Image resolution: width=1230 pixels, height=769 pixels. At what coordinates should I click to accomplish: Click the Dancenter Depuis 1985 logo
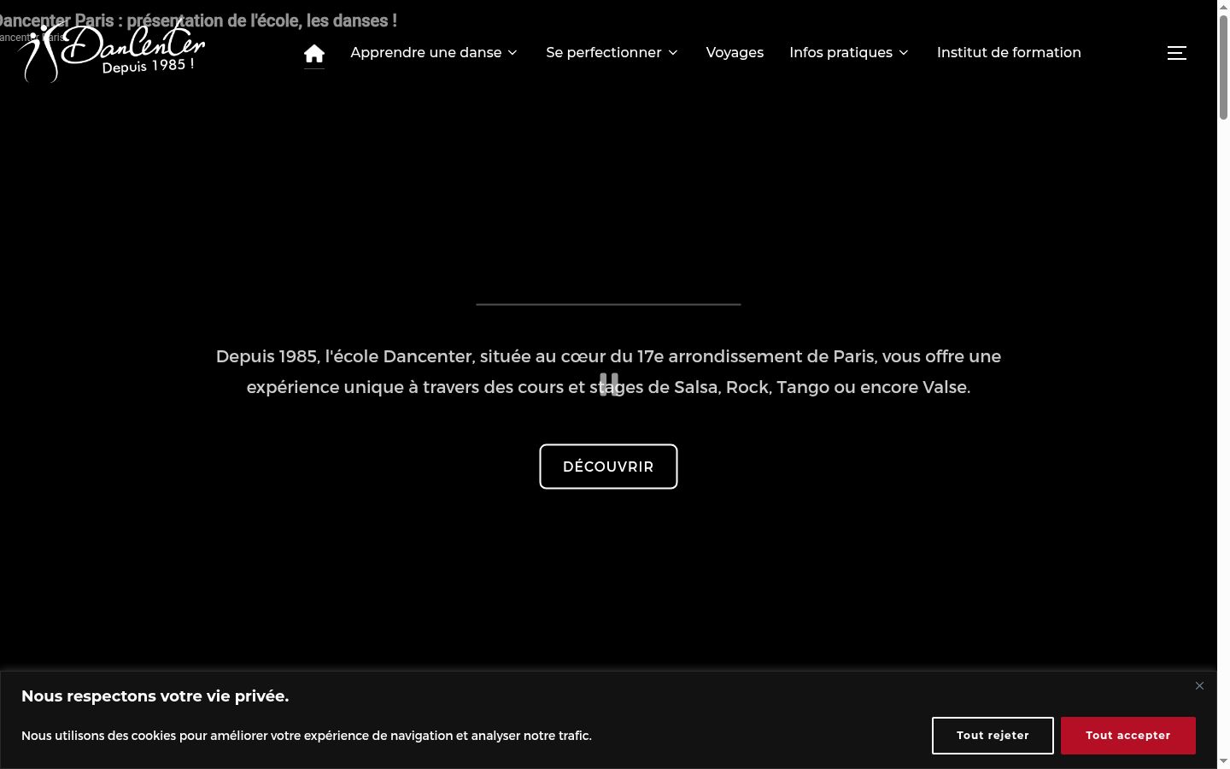click(112, 52)
